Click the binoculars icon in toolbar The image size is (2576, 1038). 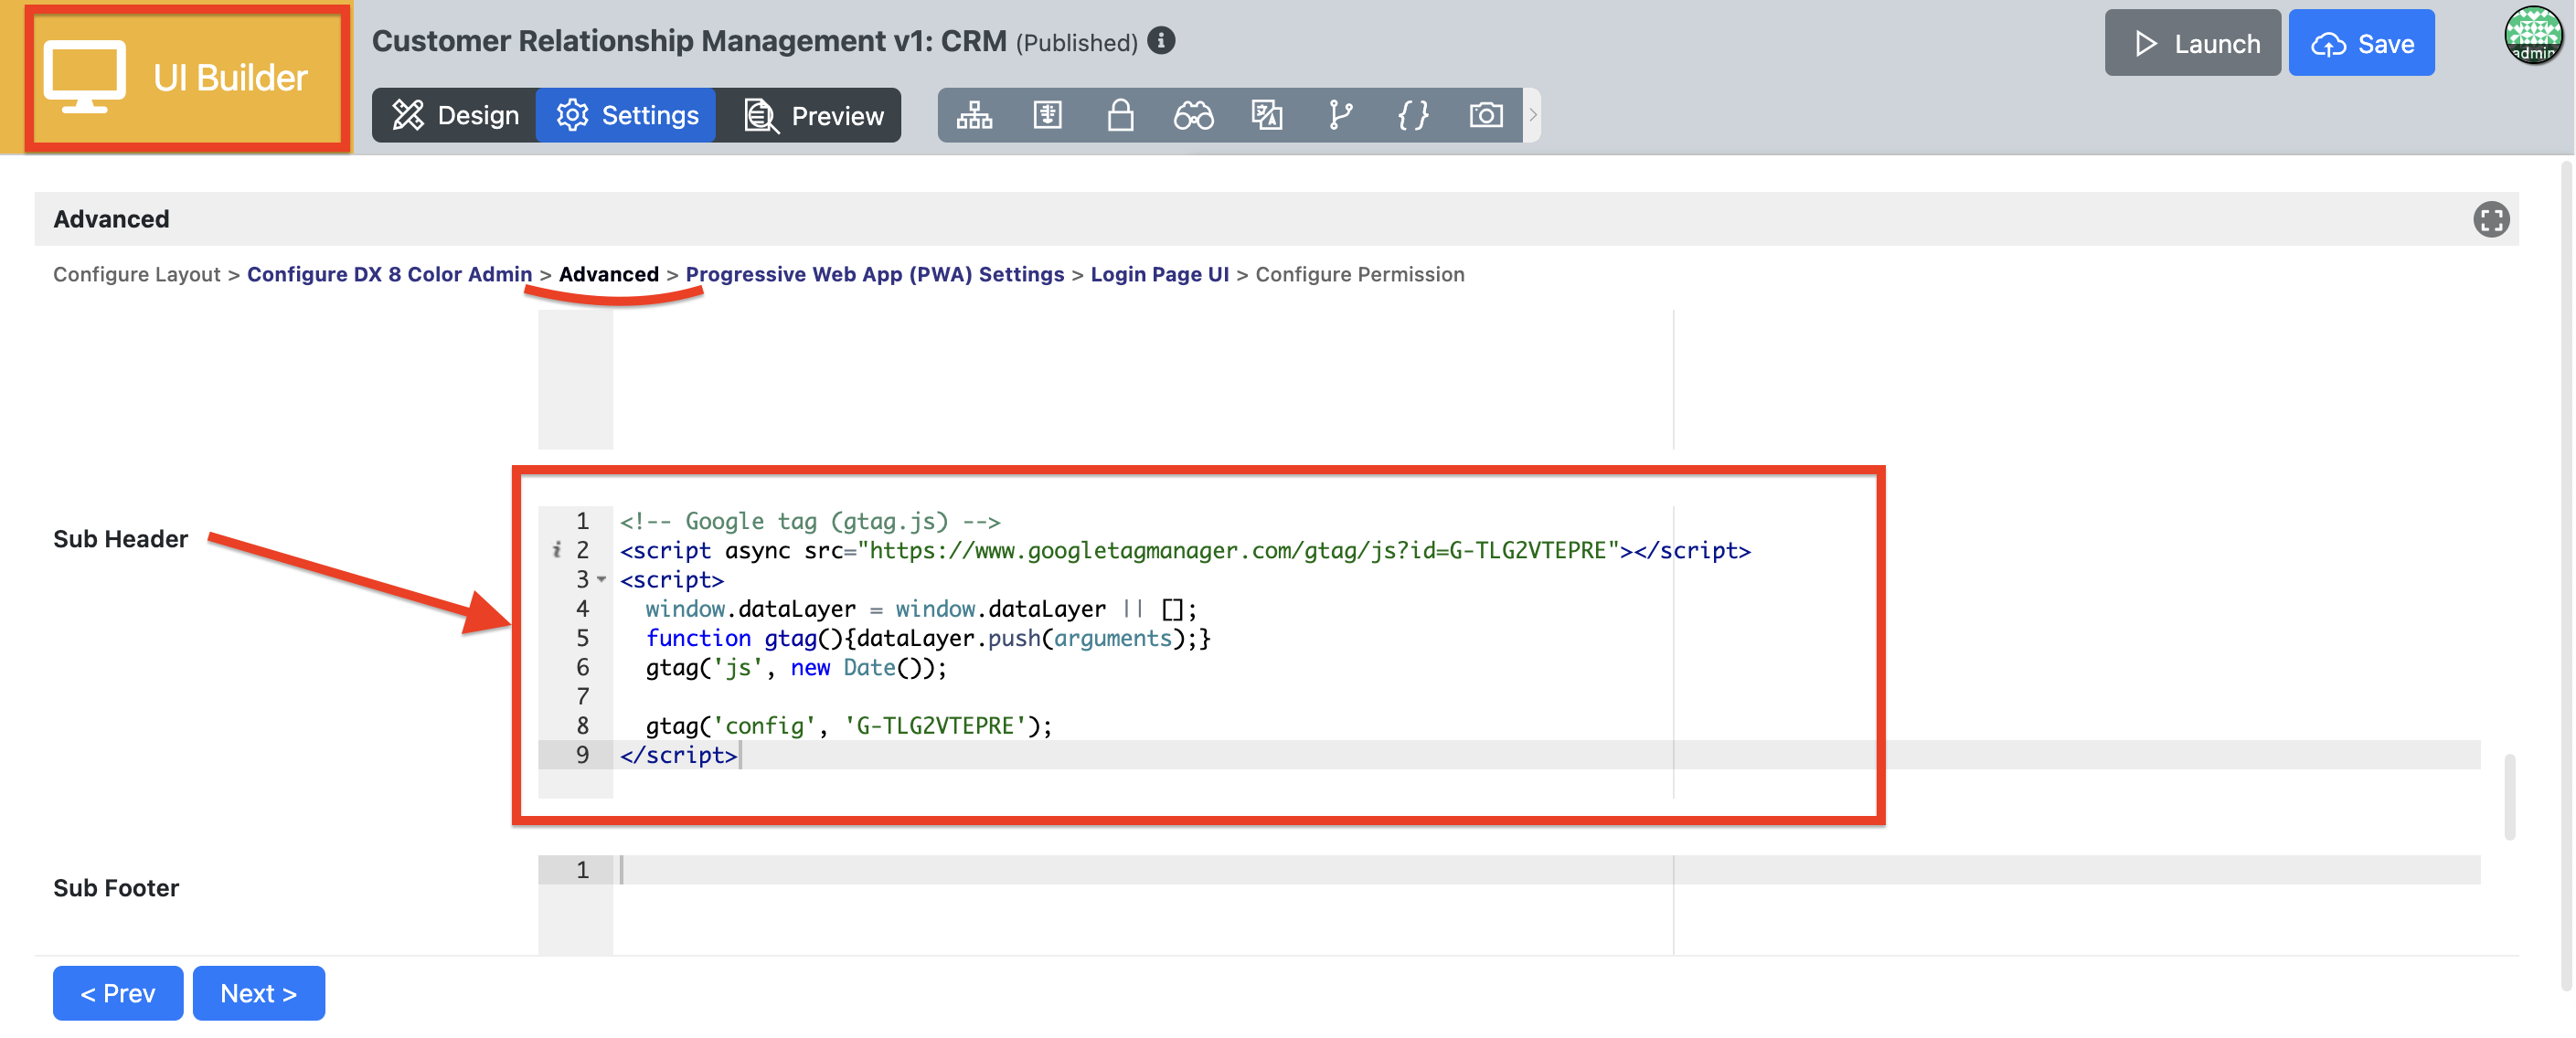coord(1193,116)
